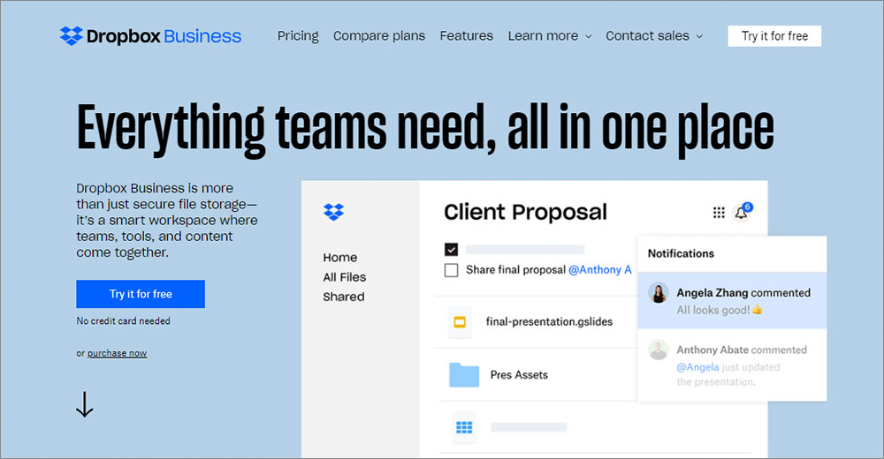Expand the Learn more menu

pyautogui.click(x=550, y=36)
